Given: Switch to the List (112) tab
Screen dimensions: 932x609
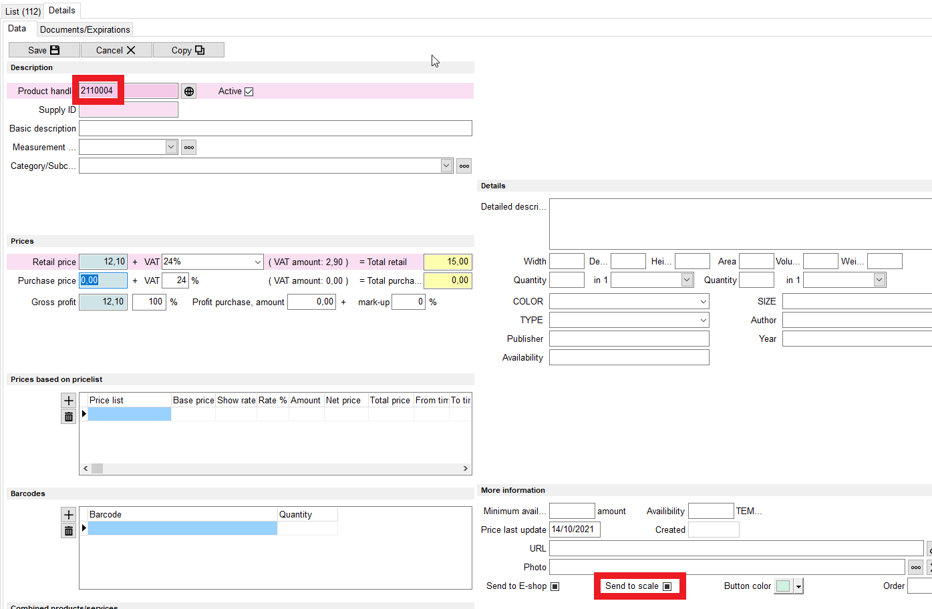Looking at the screenshot, I should [23, 11].
